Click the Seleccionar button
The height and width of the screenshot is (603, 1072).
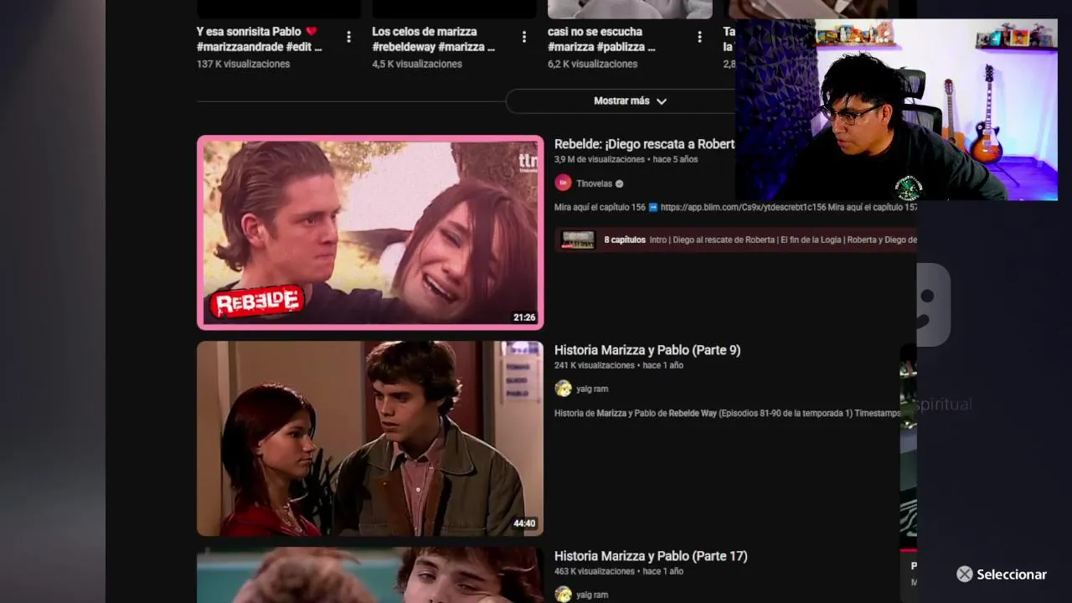[1002, 575]
